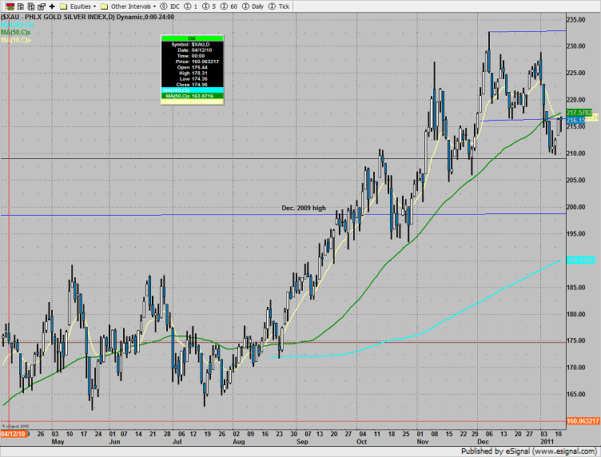Click the Nov month label on the time axis
Screen dimensions: 601x457
[x=423, y=442]
